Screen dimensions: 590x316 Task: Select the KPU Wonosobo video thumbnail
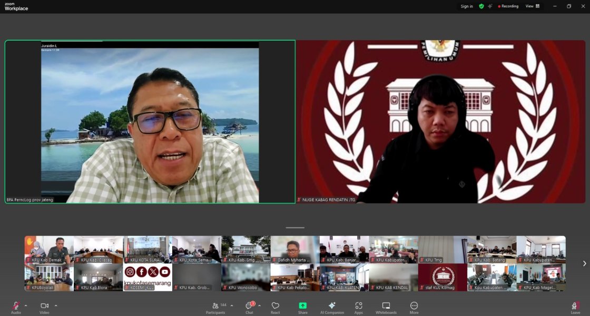point(245,277)
